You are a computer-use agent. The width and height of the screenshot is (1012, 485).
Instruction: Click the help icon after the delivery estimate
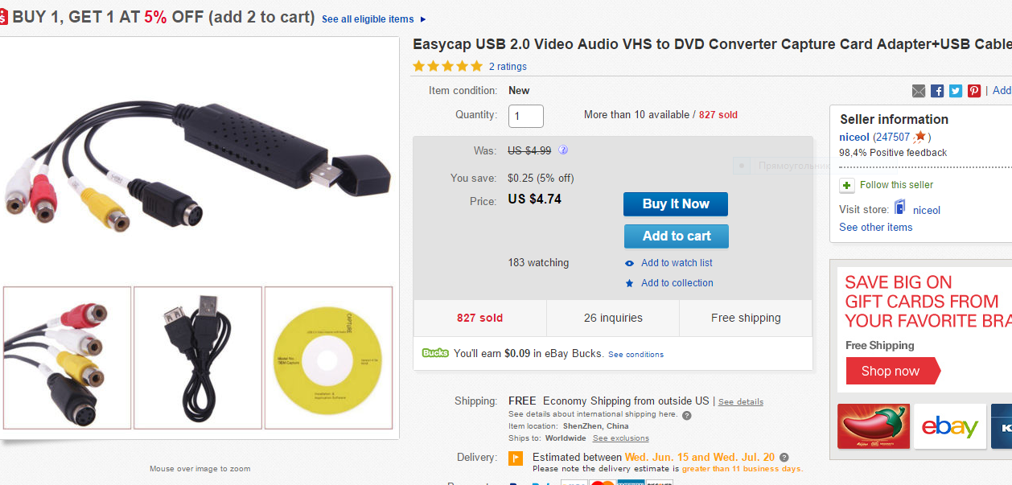click(x=784, y=458)
